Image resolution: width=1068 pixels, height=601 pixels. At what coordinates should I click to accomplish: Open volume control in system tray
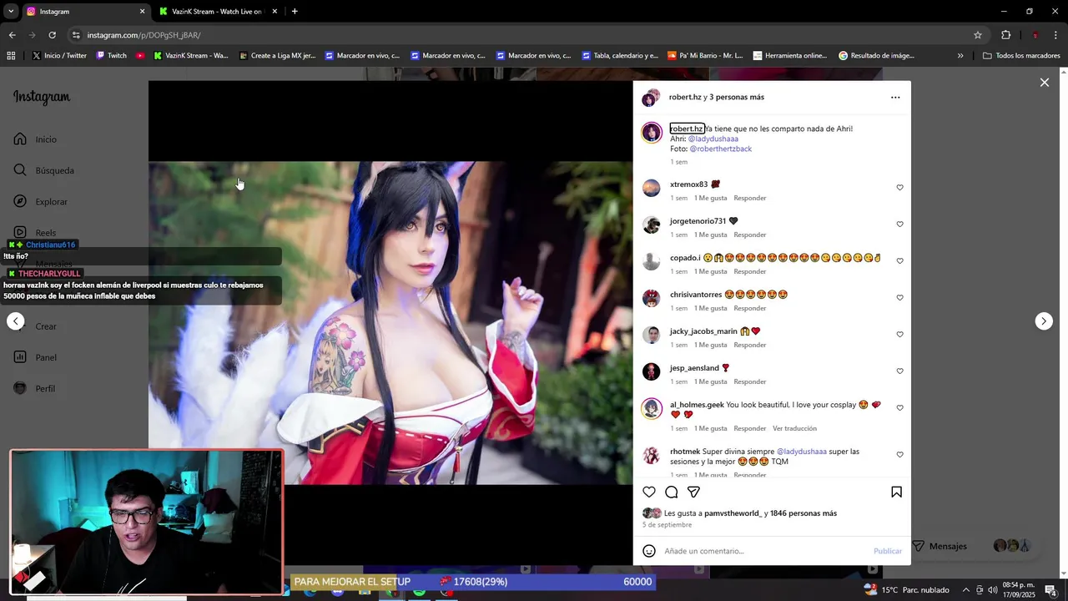[993, 590]
